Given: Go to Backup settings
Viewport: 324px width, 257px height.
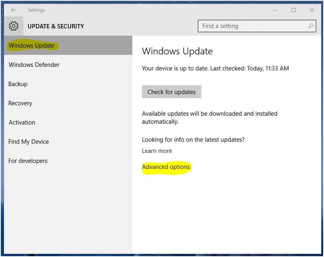Looking at the screenshot, I should coord(68,84).
